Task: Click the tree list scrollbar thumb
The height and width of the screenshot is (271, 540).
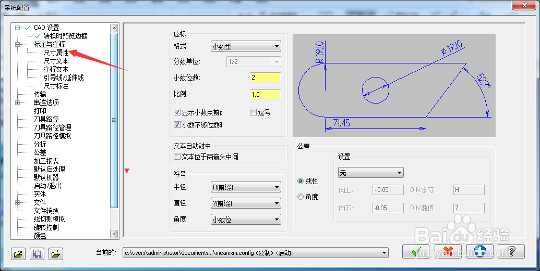Action: pyautogui.click(x=114, y=121)
